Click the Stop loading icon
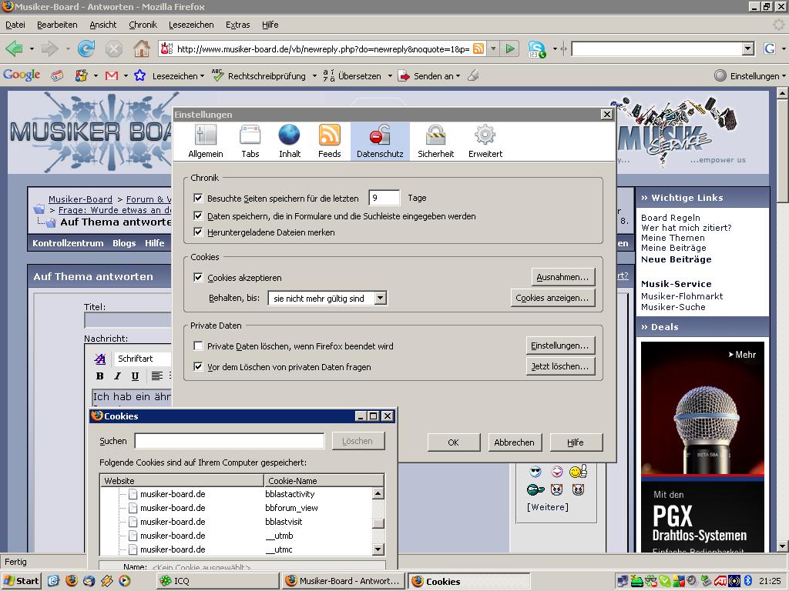The height and width of the screenshot is (591, 789). click(114, 48)
